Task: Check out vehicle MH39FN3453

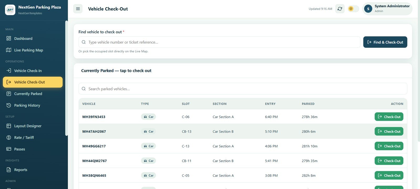Action: coord(389,117)
